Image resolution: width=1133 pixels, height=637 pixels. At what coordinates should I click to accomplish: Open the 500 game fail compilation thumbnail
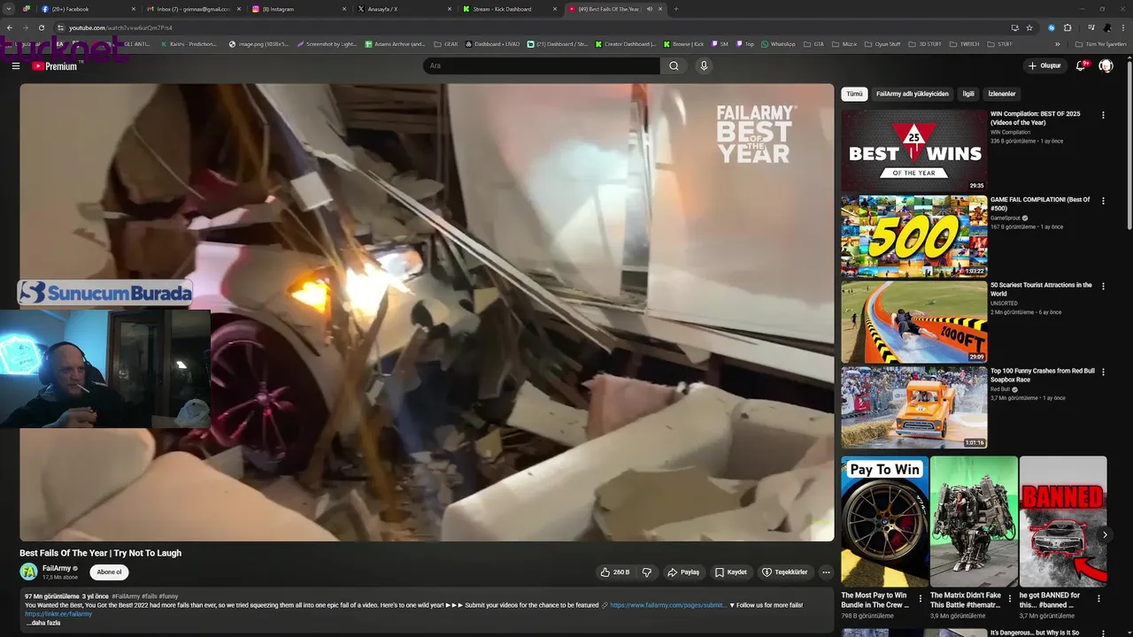pyautogui.click(x=913, y=235)
